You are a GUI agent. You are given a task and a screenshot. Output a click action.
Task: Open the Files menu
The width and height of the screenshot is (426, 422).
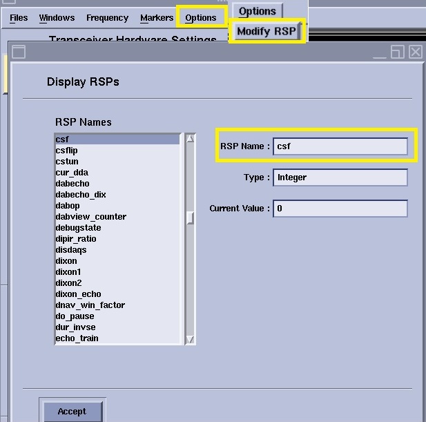(19, 17)
